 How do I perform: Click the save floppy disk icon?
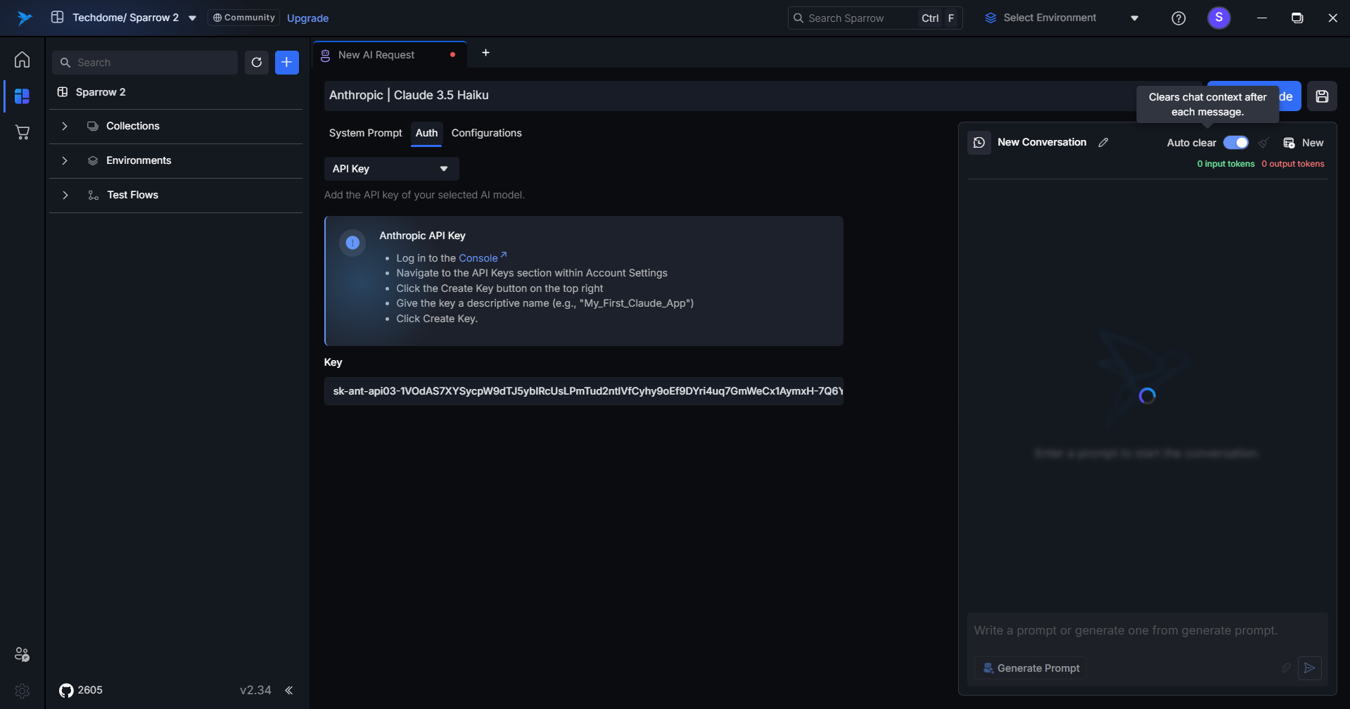pos(1322,96)
